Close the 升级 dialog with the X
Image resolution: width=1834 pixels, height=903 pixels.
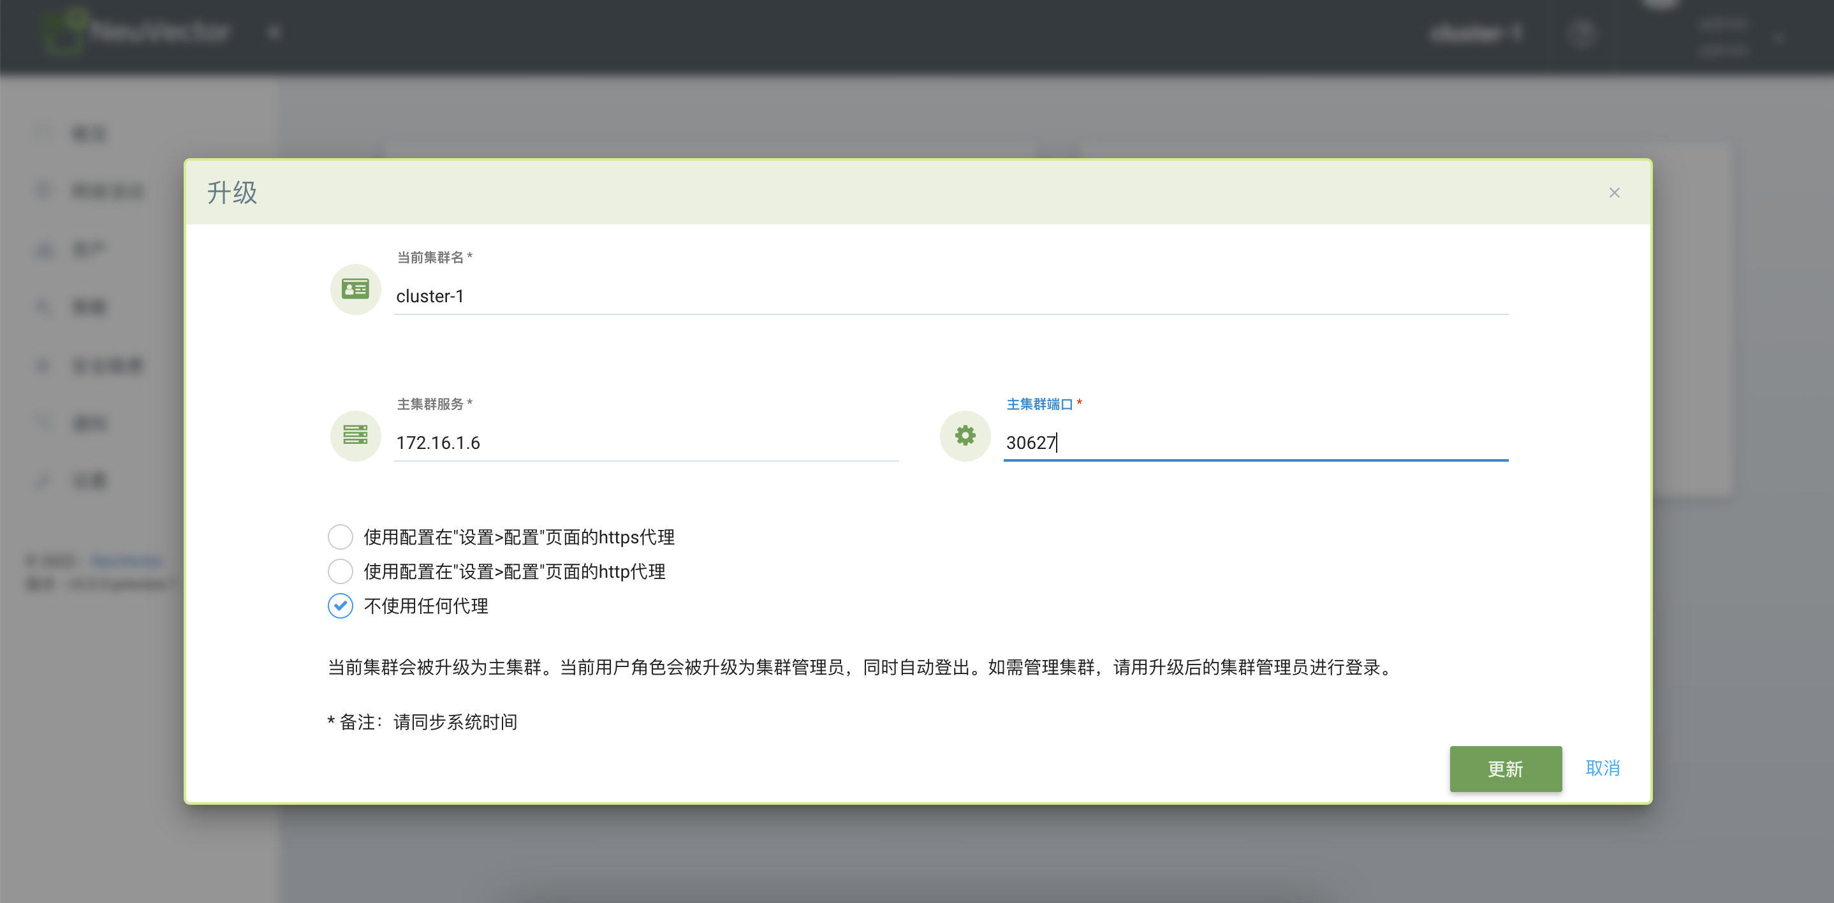tap(1614, 193)
